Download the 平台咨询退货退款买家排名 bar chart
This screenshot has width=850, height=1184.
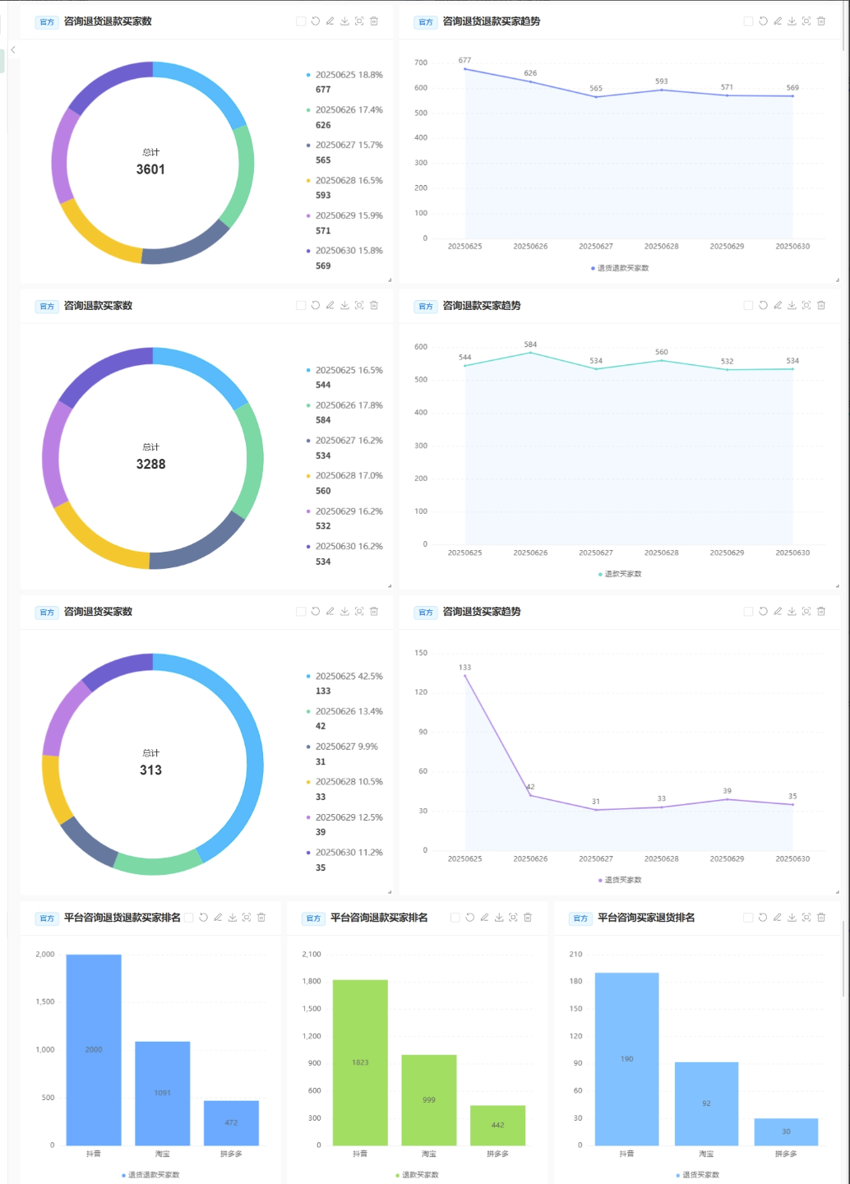click(x=233, y=917)
